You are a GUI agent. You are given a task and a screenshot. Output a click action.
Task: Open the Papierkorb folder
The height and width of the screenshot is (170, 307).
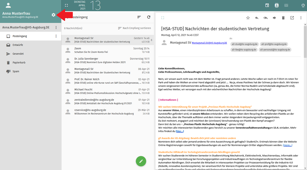[x=19, y=62]
